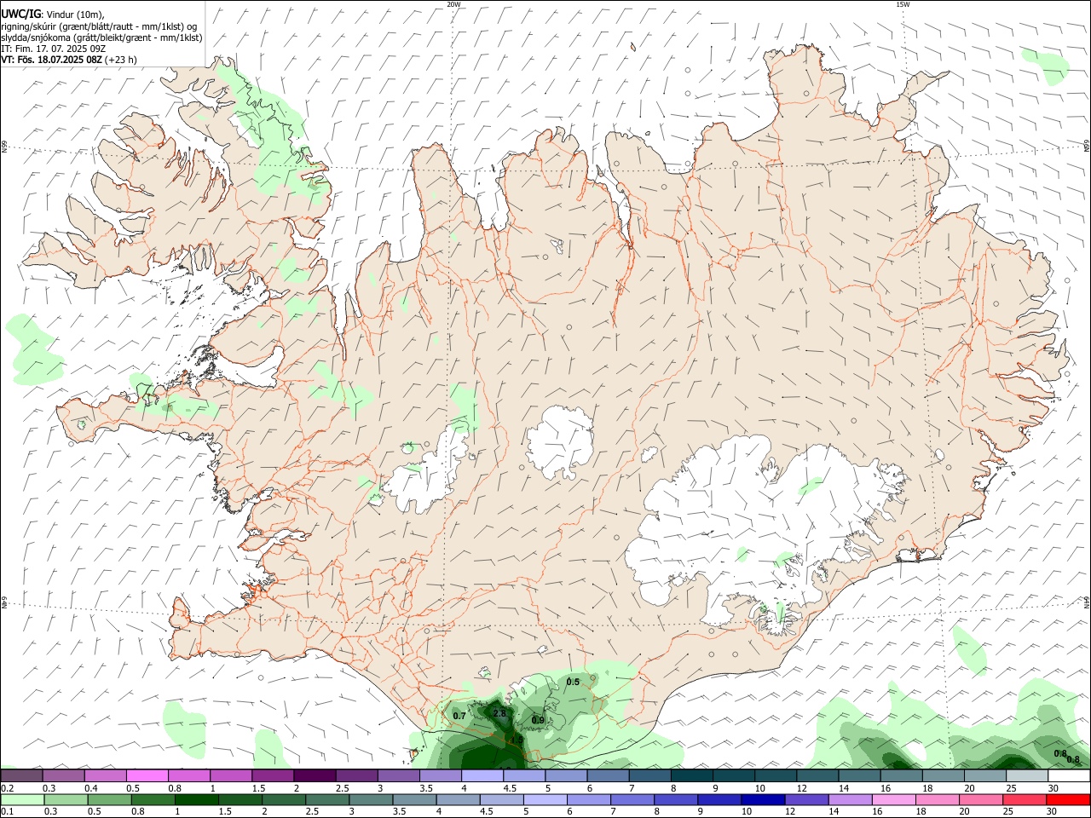Image resolution: width=1091 pixels, height=818 pixels.
Task: Click the 0.5 precipitation value near the south coast
Action: [x=573, y=682]
